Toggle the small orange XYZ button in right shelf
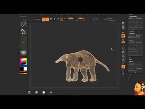This screenshot has width=145, height=109. pyautogui.click(x=123, y=42)
